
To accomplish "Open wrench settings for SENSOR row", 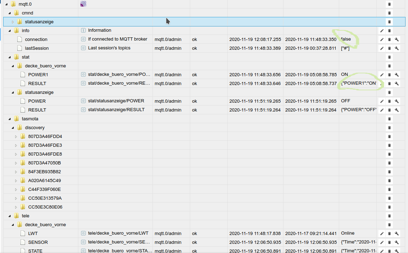I will coord(397,242).
